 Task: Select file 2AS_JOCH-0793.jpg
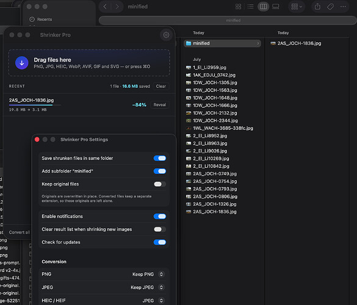pos(215,188)
